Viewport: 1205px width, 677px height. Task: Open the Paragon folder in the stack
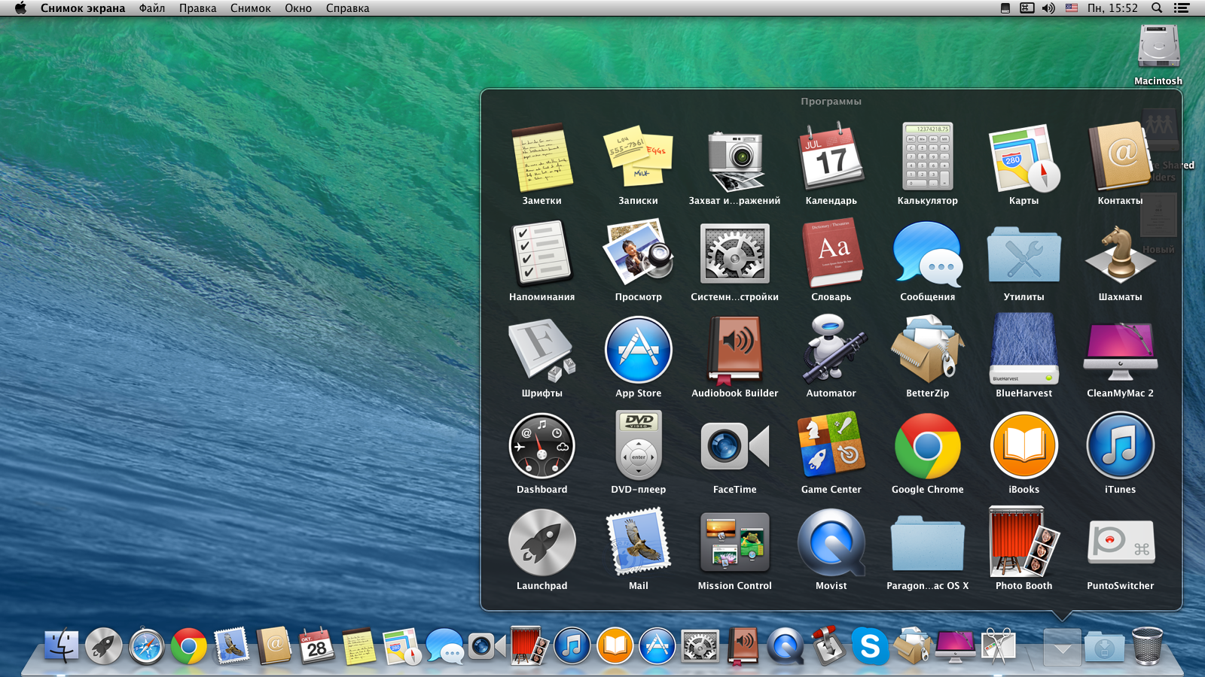(928, 543)
